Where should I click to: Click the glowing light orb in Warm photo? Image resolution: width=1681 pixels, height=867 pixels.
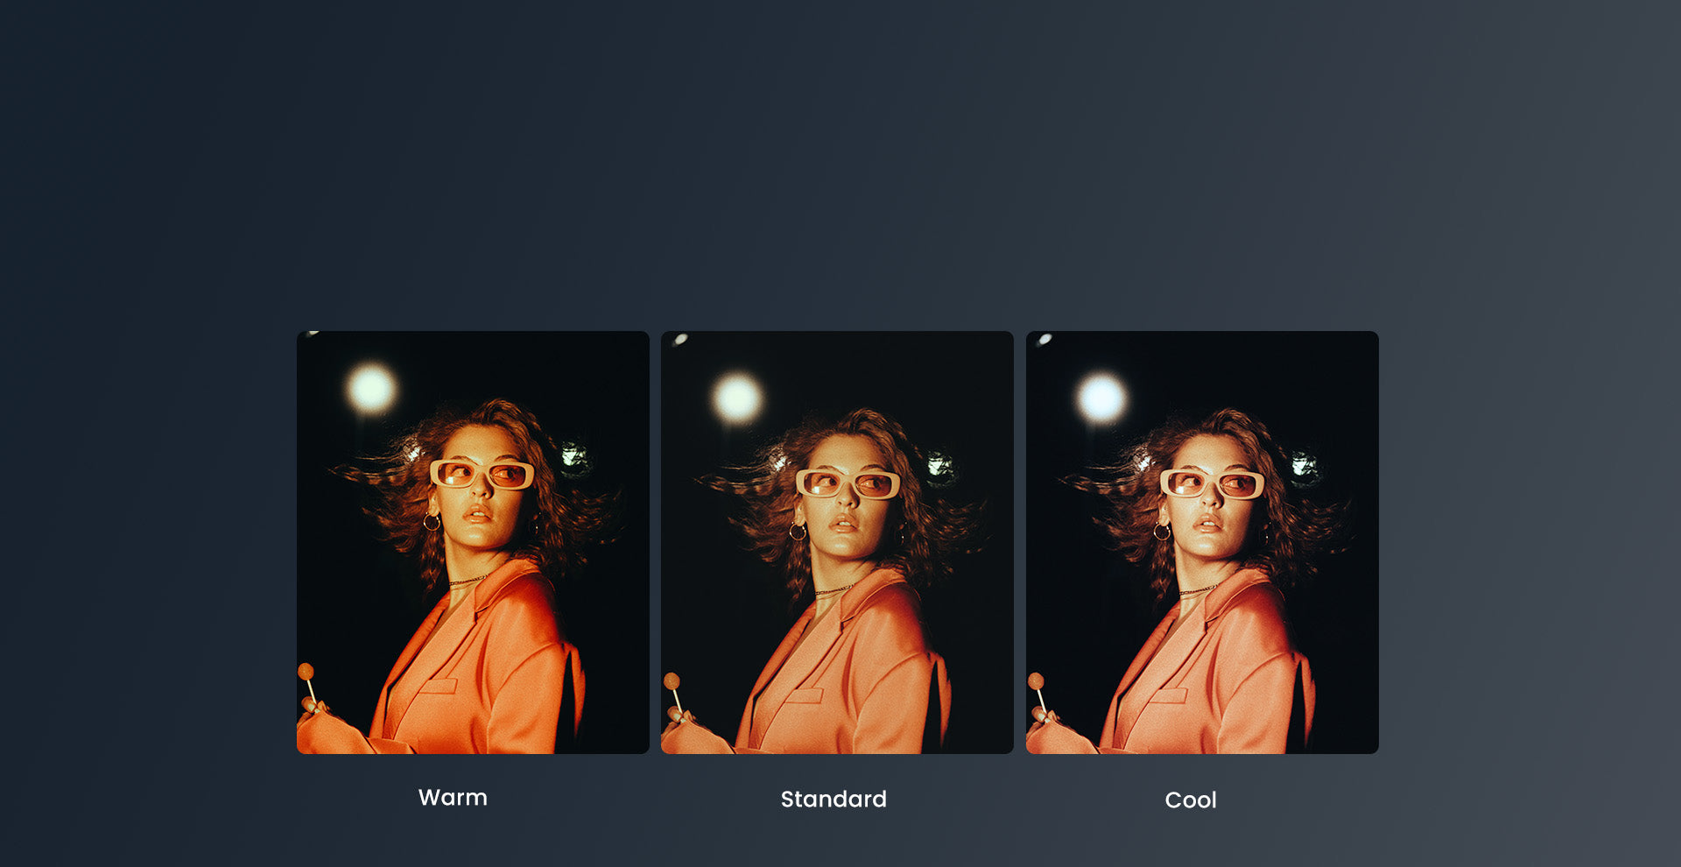pos(371,388)
